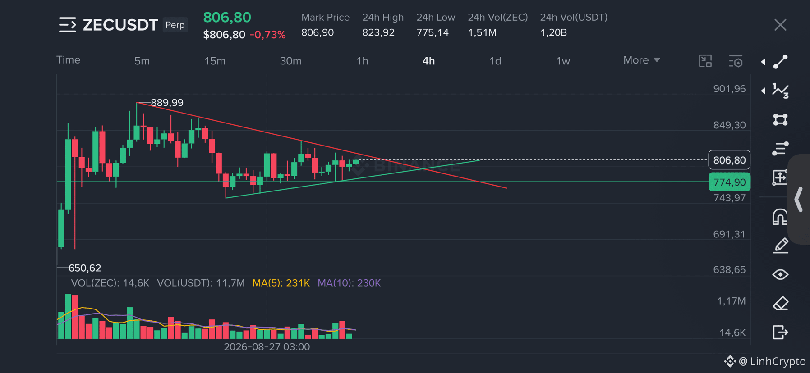The width and height of the screenshot is (810, 373).
Task: Open the chart indicator settings icon
Action: [736, 61]
